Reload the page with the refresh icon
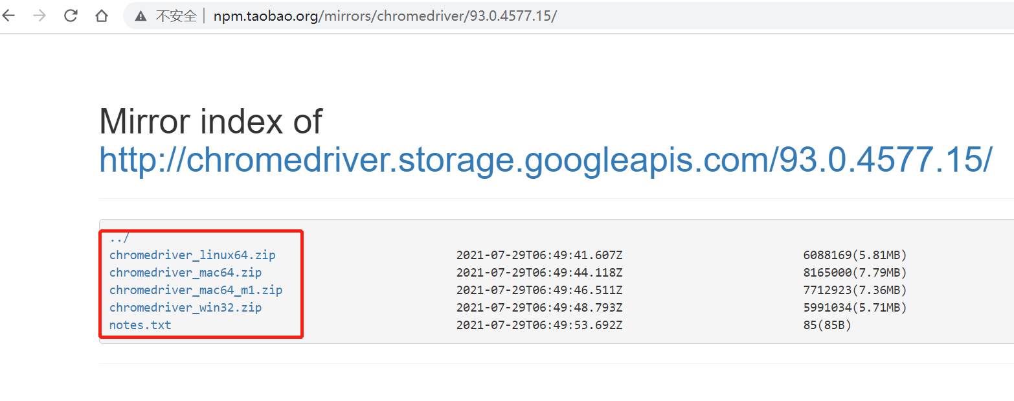Image resolution: width=1014 pixels, height=401 pixels. click(x=71, y=16)
